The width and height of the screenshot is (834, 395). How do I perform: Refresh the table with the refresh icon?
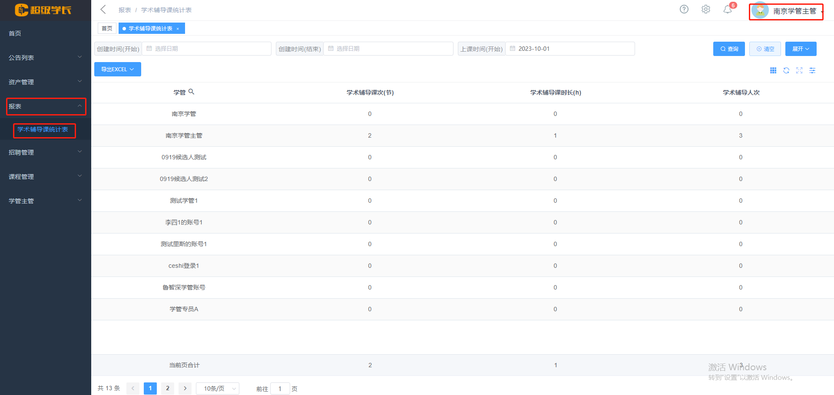(x=786, y=70)
